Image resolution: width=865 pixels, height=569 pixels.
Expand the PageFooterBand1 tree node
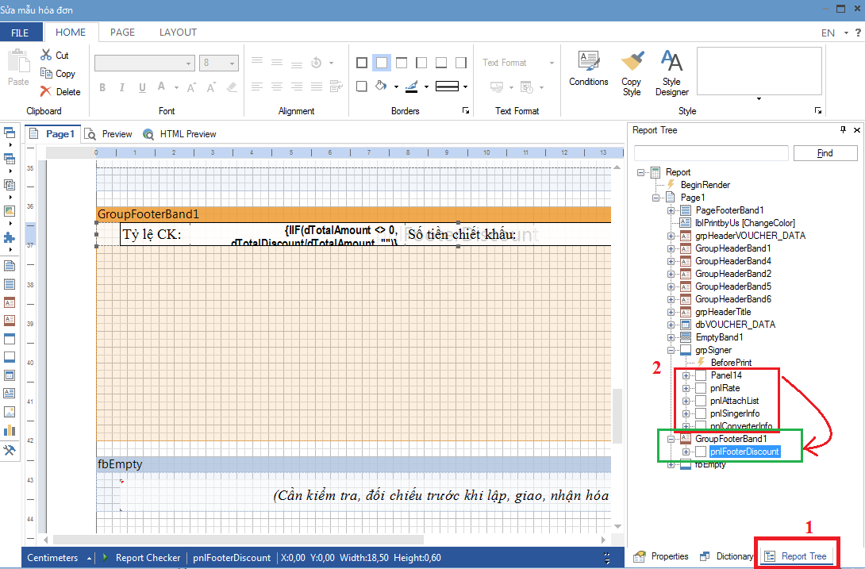pyautogui.click(x=671, y=210)
